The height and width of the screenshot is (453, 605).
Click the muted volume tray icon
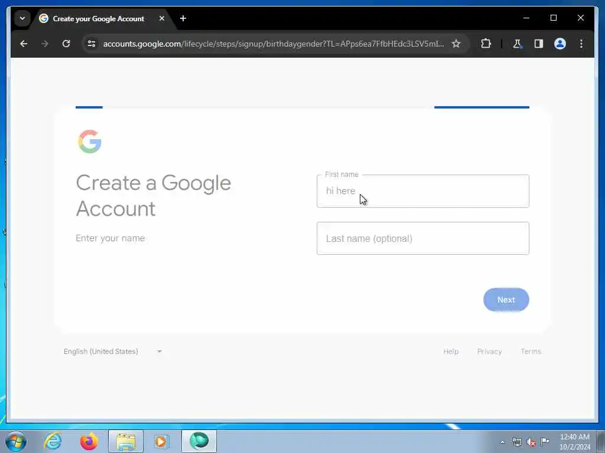tap(531, 442)
